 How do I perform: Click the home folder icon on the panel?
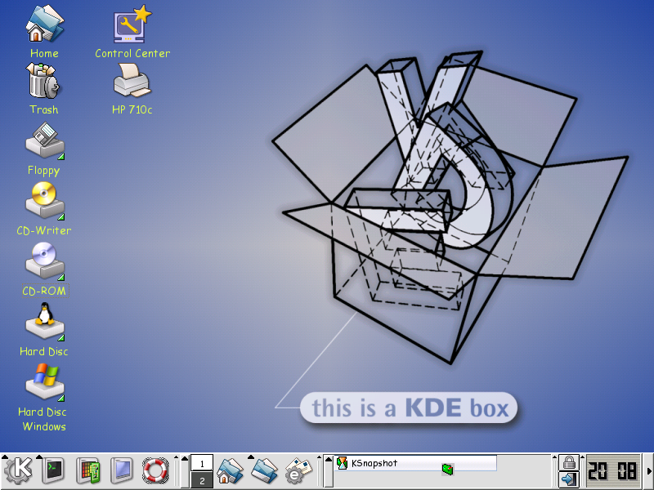click(x=230, y=471)
